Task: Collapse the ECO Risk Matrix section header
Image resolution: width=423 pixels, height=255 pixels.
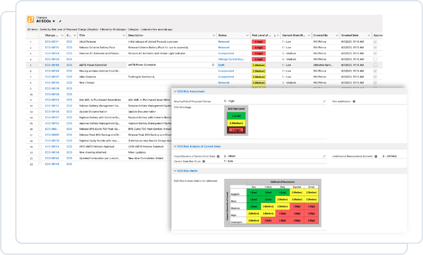Action: pyautogui.click(x=175, y=171)
